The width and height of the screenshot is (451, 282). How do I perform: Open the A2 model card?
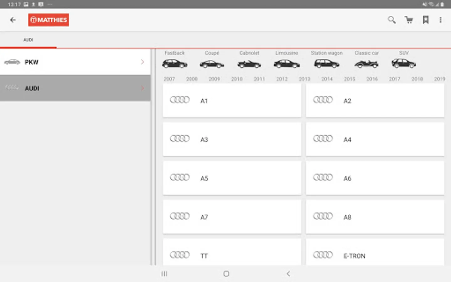[375, 101]
